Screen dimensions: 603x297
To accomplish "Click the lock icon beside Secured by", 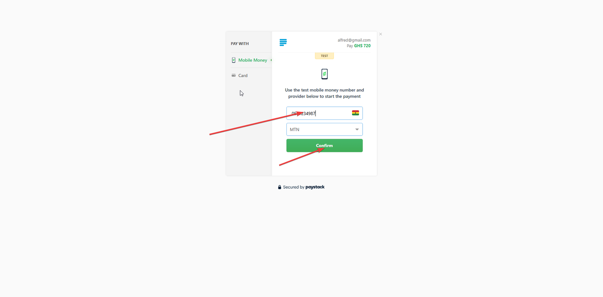I will click(x=280, y=187).
